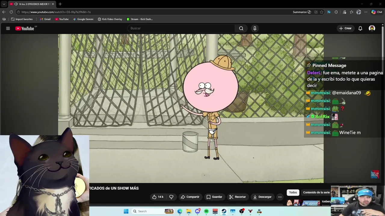Open the Gmail bookmark
The width and height of the screenshot is (385, 216).
45,19
